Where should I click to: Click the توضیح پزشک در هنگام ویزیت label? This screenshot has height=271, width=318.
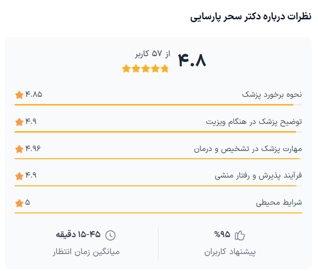click(x=254, y=121)
